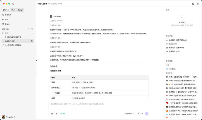Screen dimensions: 202x120
Task: Click the 用户原话区 table cell
Action: point(60,88)
